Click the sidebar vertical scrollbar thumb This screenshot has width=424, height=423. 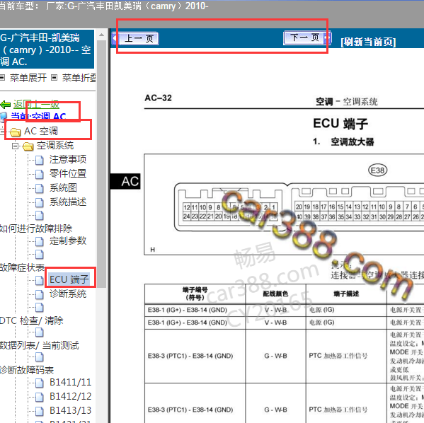(101, 164)
